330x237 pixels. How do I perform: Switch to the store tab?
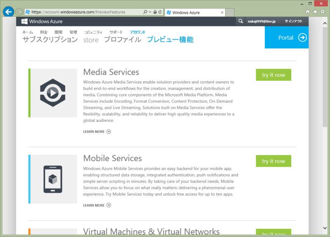(91, 40)
